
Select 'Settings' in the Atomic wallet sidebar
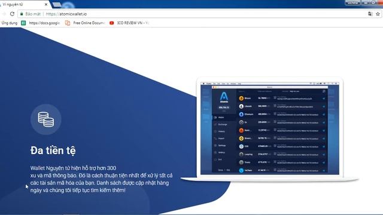click(x=222, y=146)
